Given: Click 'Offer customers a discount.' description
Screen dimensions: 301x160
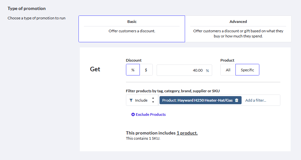Looking at the screenshot, I should tap(132, 31).
